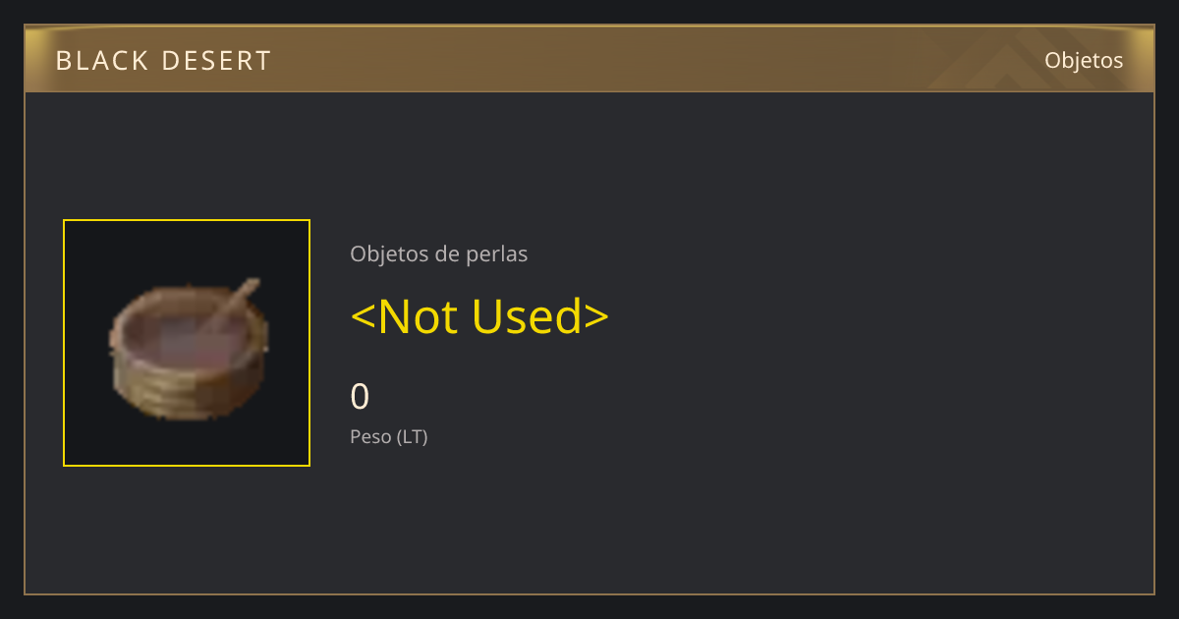Click the BLACK DESERT title text
This screenshot has height=619, width=1179.
pos(163,61)
